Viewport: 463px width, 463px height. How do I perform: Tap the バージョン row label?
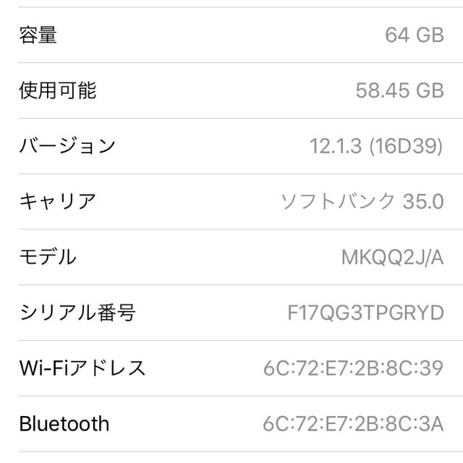[67, 145]
